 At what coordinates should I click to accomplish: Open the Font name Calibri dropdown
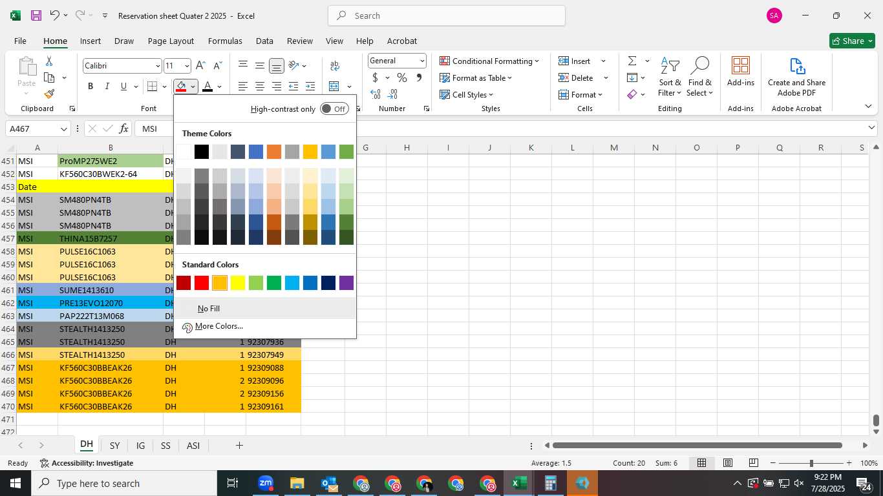(157, 66)
